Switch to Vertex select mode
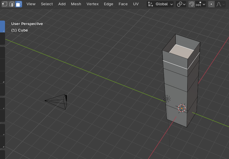Screen dimensions: 229x159 click(x=5, y=4)
